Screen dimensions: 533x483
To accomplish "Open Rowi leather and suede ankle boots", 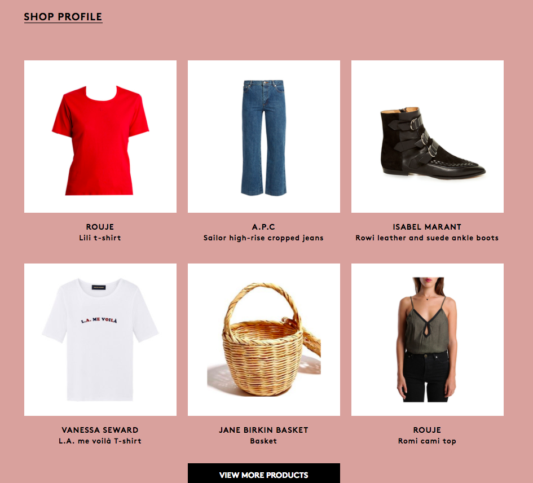I will pos(427,238).
